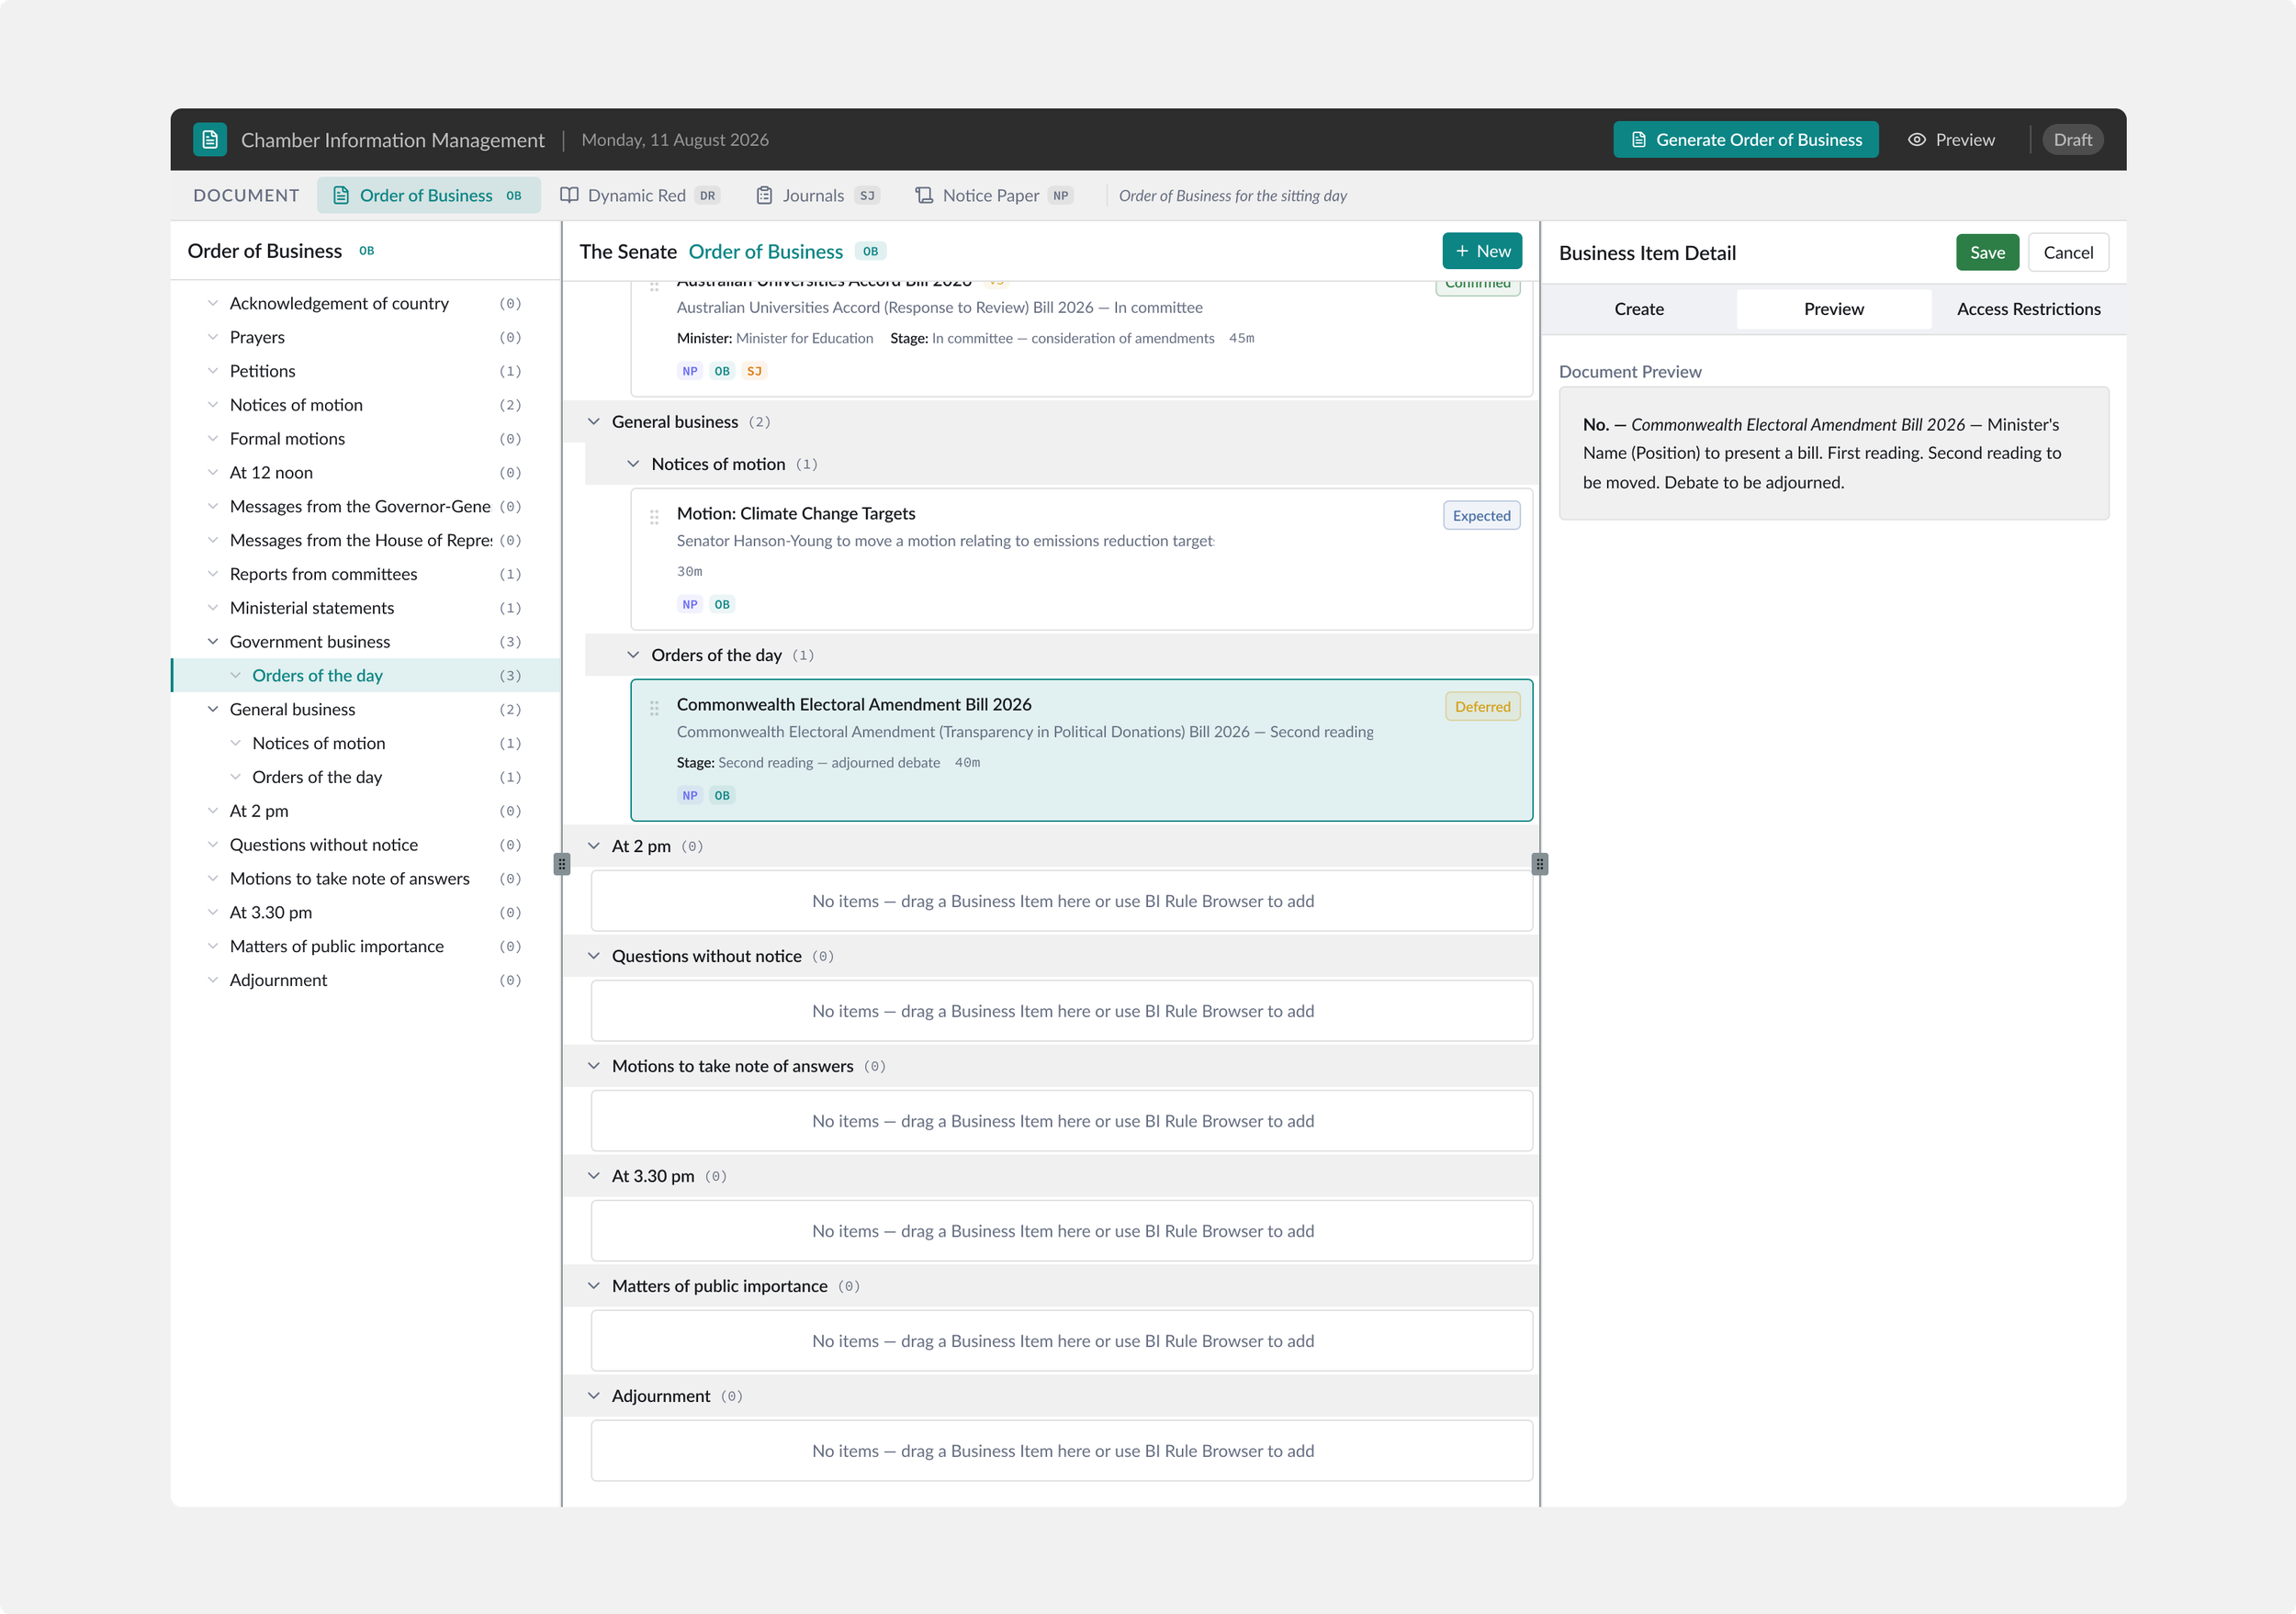Image resolution: width=2296 pixels, height=1614 pixels.
Task: Collapse Notices of motion subsection in main list
Action: (x=633, y=464)
